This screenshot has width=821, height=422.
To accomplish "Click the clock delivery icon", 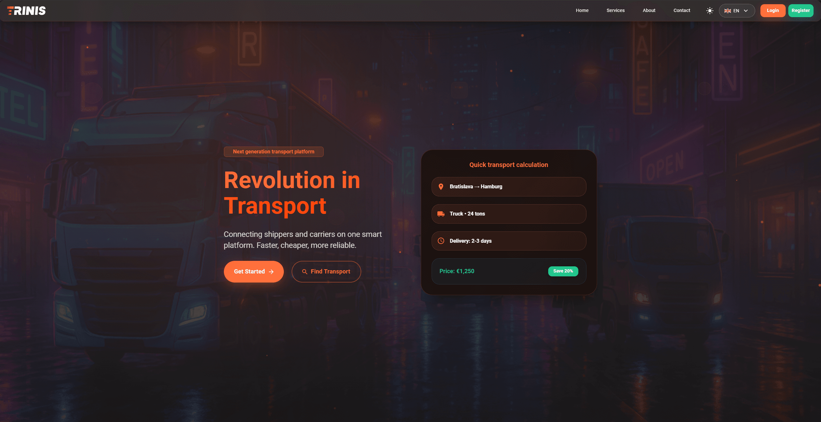I will coord(441,241).
